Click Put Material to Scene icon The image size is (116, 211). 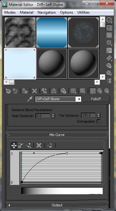pos(15,91)
